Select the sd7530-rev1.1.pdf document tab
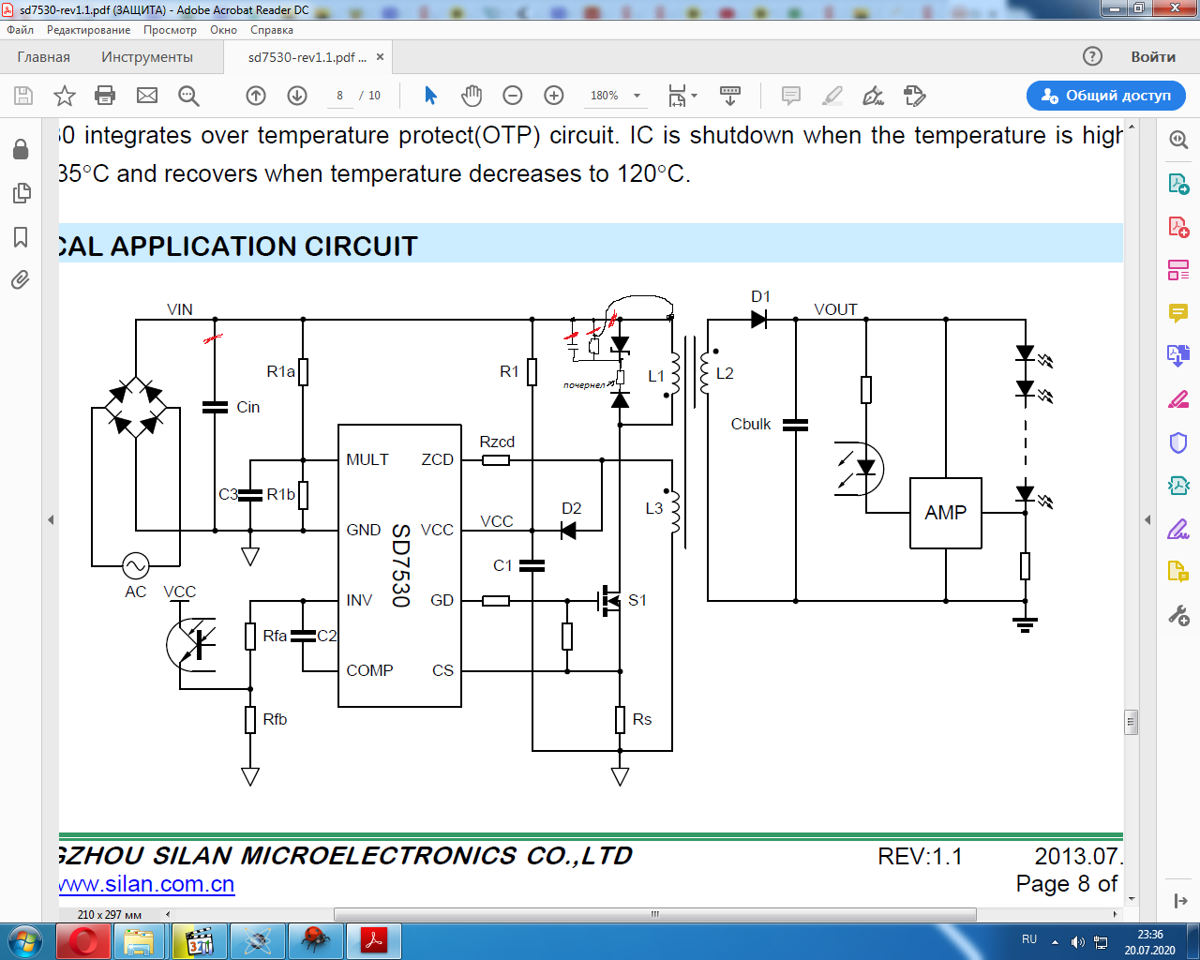 (307, 57)
